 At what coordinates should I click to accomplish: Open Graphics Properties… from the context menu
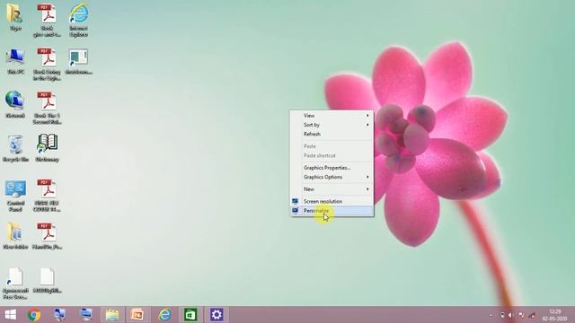[x=332, y=168]
